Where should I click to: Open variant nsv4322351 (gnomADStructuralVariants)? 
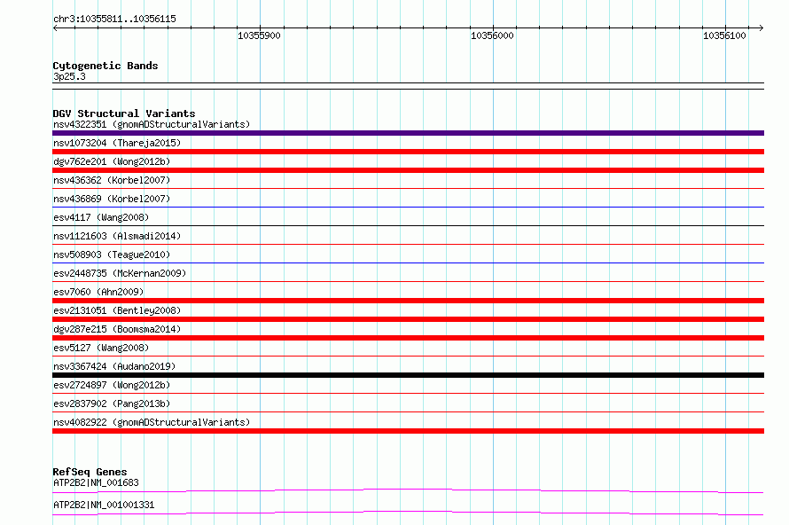coord(152,124)
